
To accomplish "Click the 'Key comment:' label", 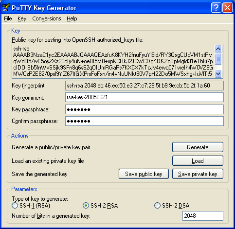I will click(x=28, y=98).
